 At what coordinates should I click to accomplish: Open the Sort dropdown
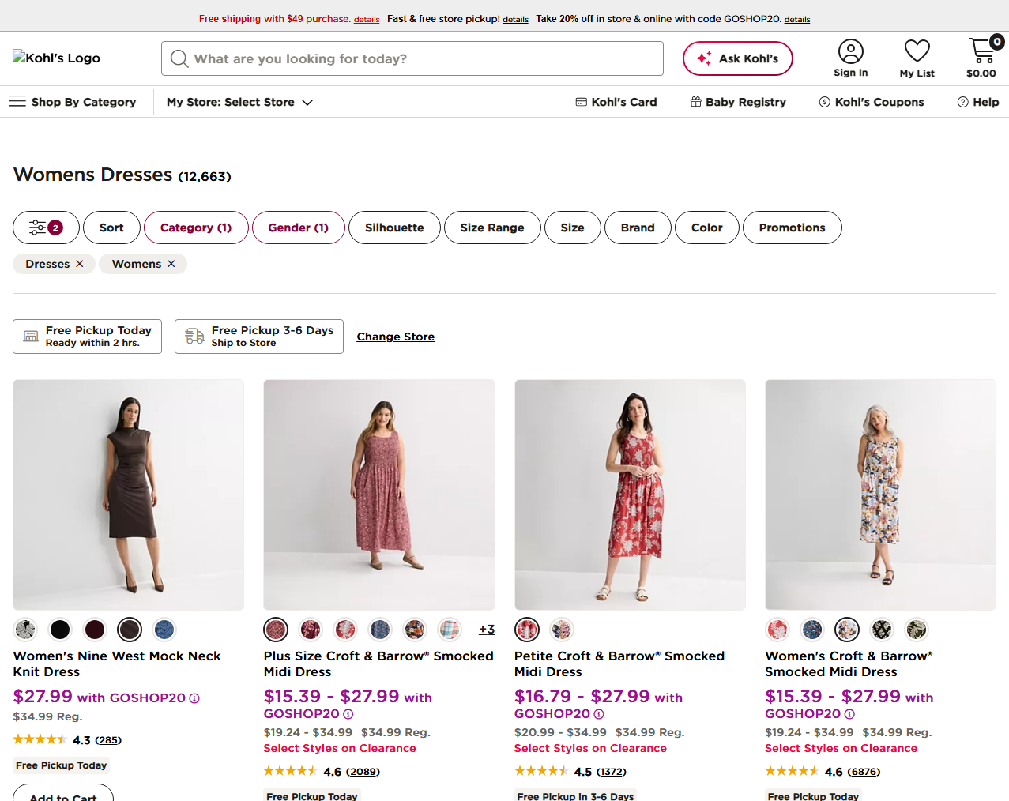(x=111, y=228)
